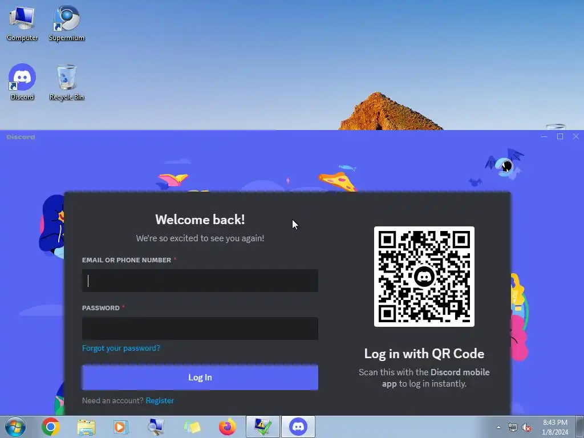
Task: Open the Supermium desktop shortcut
Action: [x=67, y=23]
